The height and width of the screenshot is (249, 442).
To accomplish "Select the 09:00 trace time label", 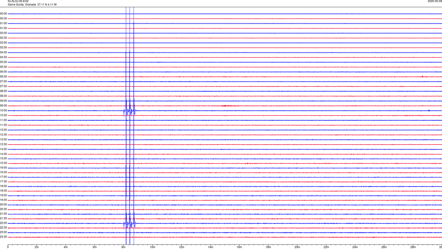I will (x=3, y=101).
